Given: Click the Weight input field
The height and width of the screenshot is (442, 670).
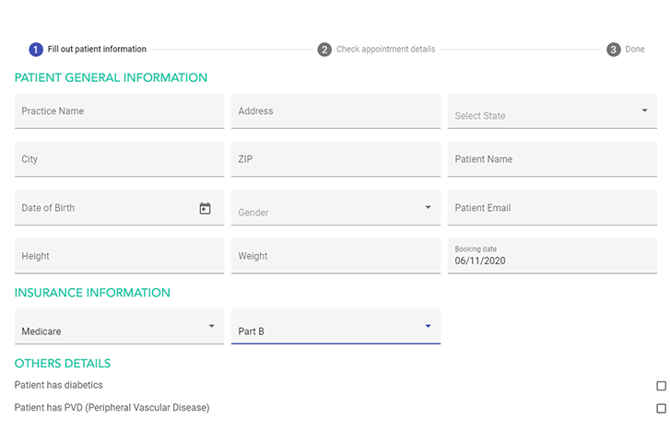Looking at the screenshot, I should click(335, 256).
